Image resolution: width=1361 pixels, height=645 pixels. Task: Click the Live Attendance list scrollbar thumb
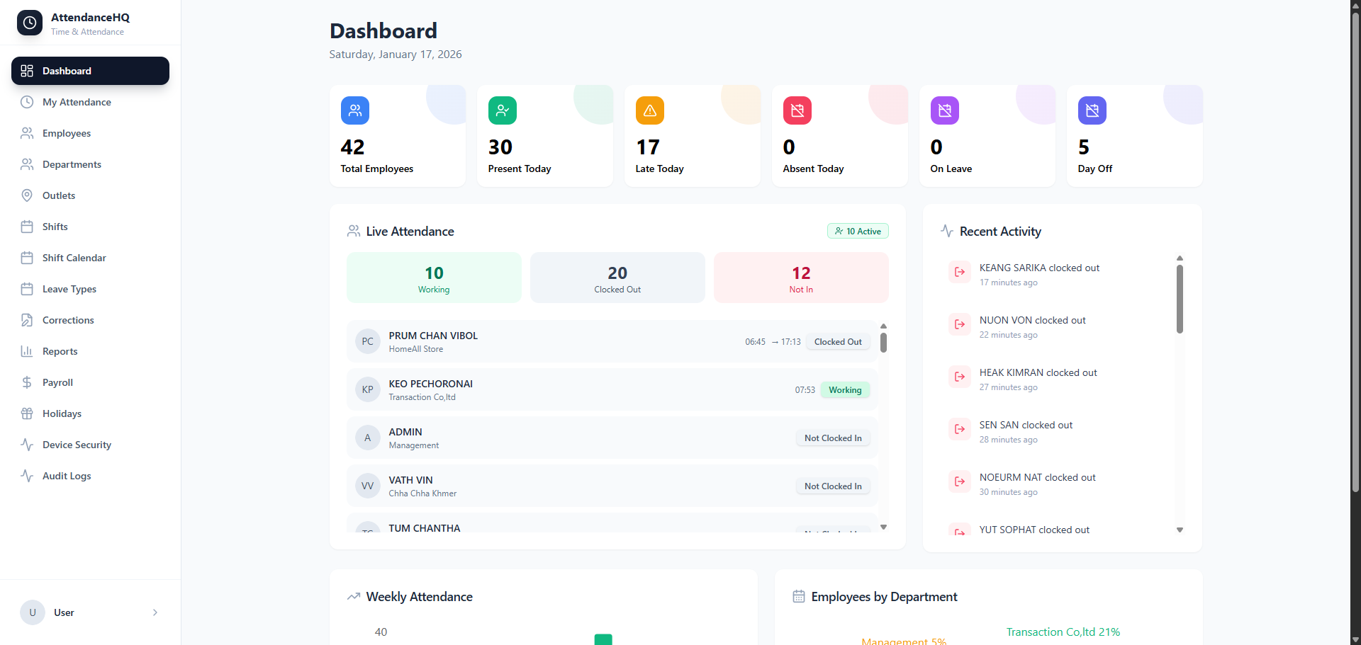(x=883, y=343)
